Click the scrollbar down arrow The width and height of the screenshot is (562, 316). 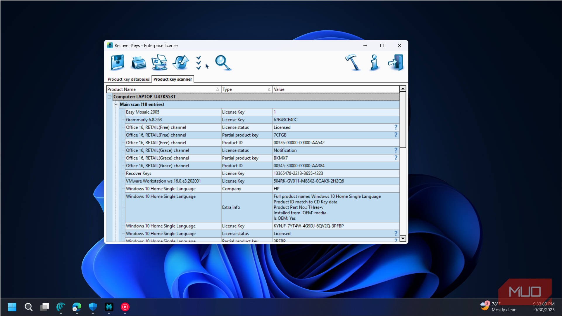pyautogui.click(x=403, y=239)
